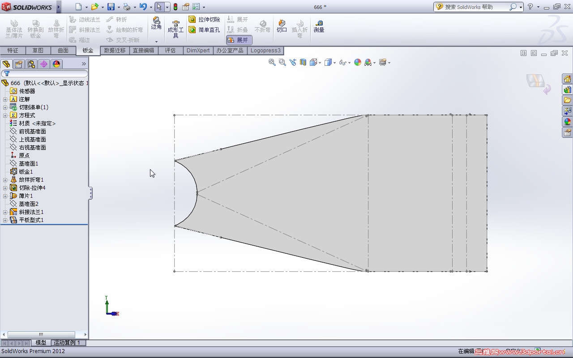Click the Previous View icon
This screenshot has width=573, height=358.
[x=293, y=62]
